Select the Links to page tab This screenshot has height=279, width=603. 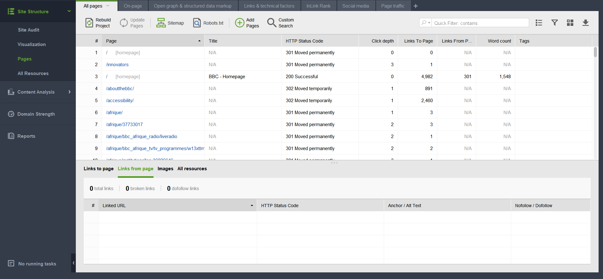[99, 169]
